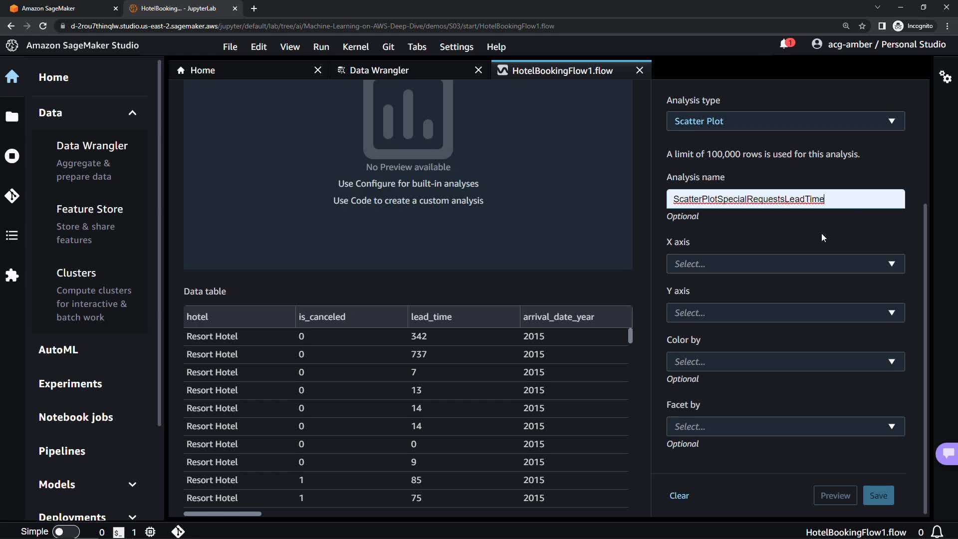The height and width of the screenshot is (539, 958).
Task: Collapse the Data section in sidebar
Action: tap(132, 113)
